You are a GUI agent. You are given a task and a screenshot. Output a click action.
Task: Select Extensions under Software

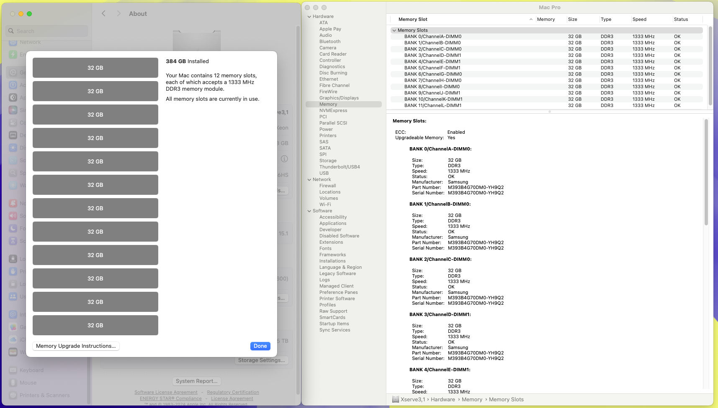pos(331,242)
